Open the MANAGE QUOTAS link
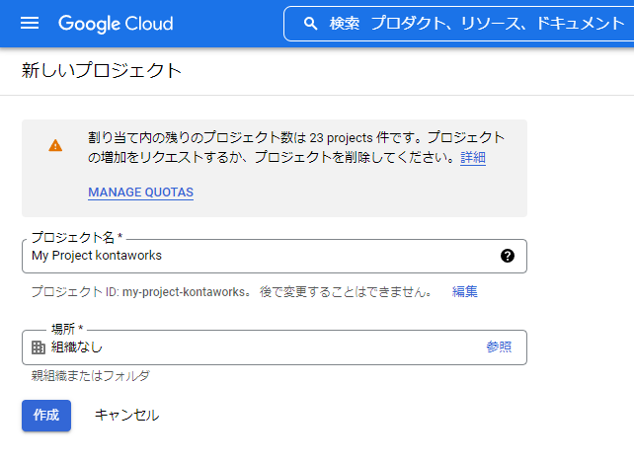The image size is (634, 462). (x=140, y=192)
